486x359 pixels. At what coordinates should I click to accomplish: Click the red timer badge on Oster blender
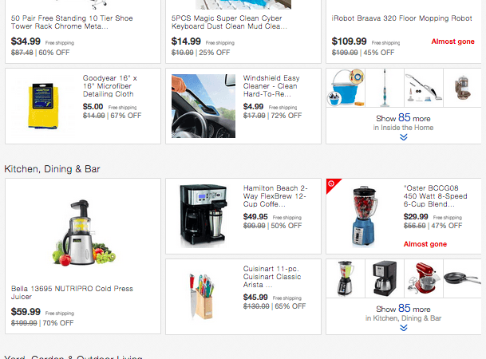coord(332,184)
